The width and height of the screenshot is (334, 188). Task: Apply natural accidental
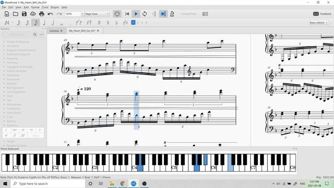[108, 22]
